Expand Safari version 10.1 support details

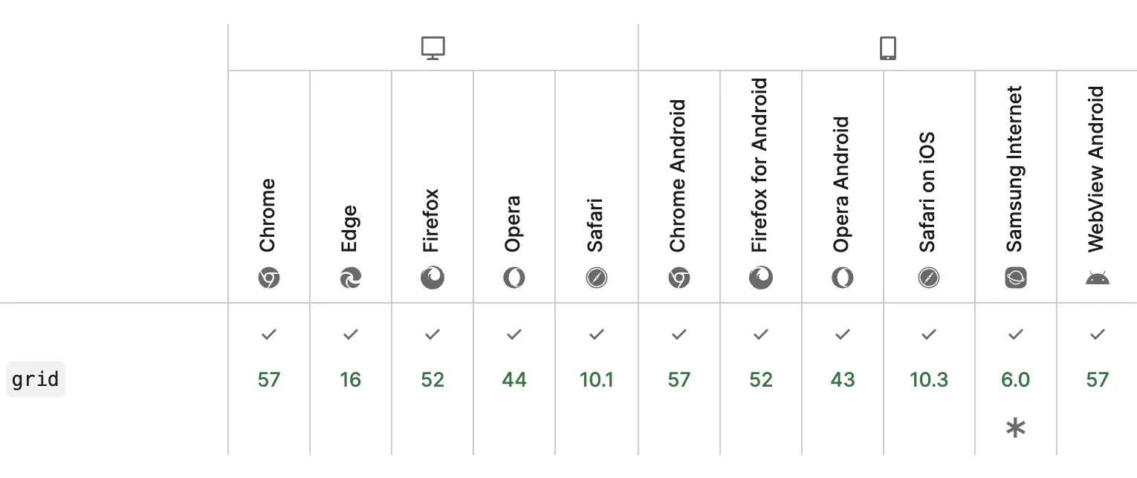[596, 379]
